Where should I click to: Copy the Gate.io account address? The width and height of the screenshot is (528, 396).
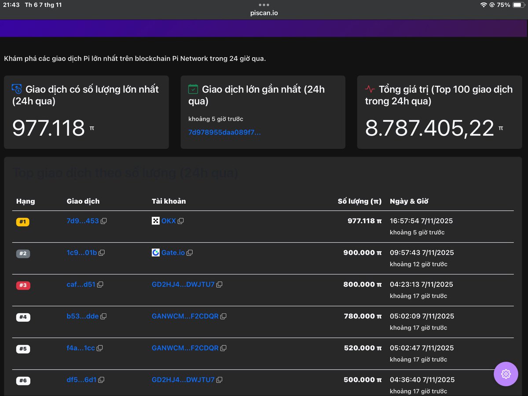pos(190,253)
